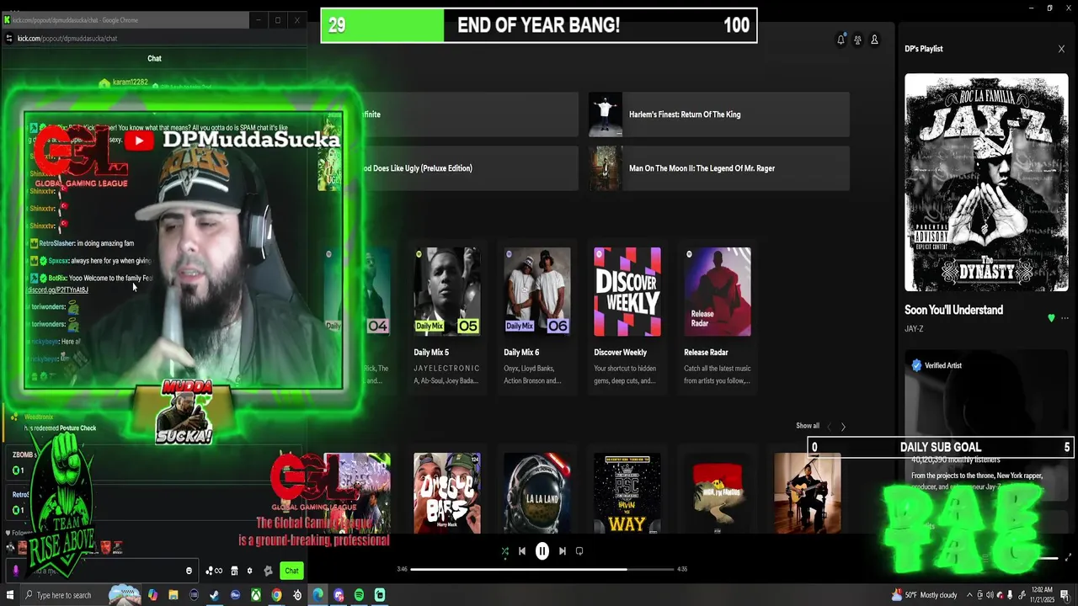Go to the previous carousel page arrow
Screen dimensions: 1078x606
tap(829, 427)
